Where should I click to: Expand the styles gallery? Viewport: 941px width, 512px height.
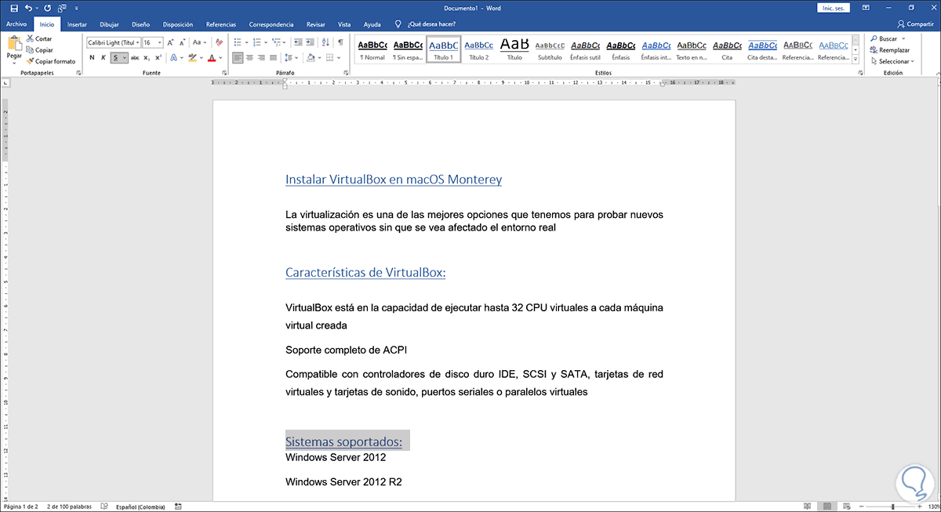[x=855, y=60]
